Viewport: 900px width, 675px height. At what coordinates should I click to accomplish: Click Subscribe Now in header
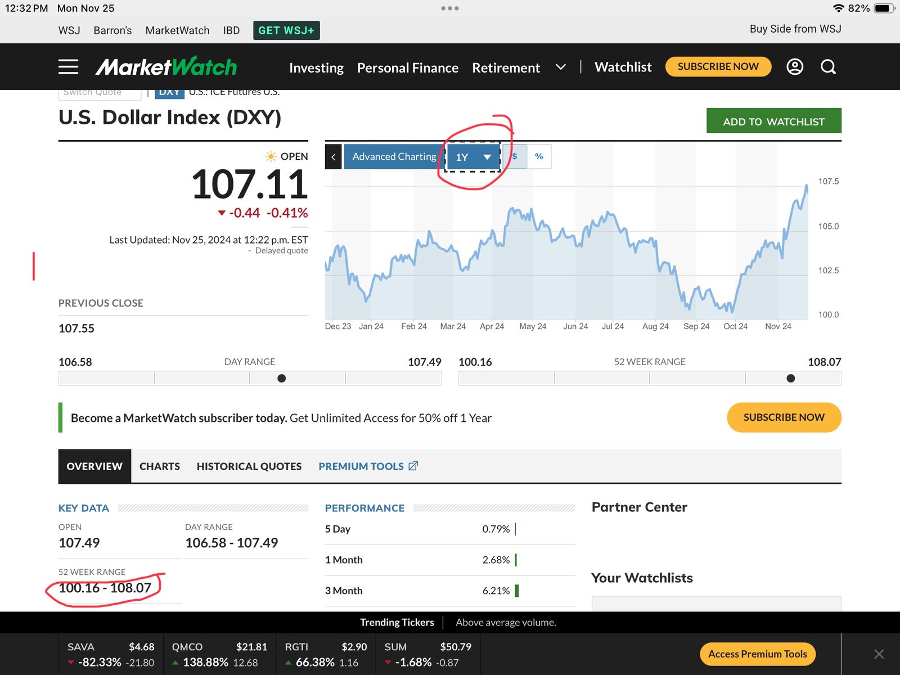point(718,66)
